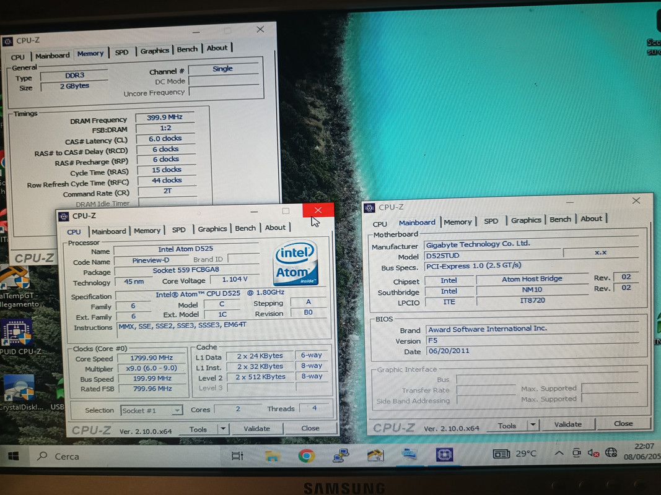Screen dimensions: 661x495
Task: Open Windows Start menu
Action: [14, 456]
